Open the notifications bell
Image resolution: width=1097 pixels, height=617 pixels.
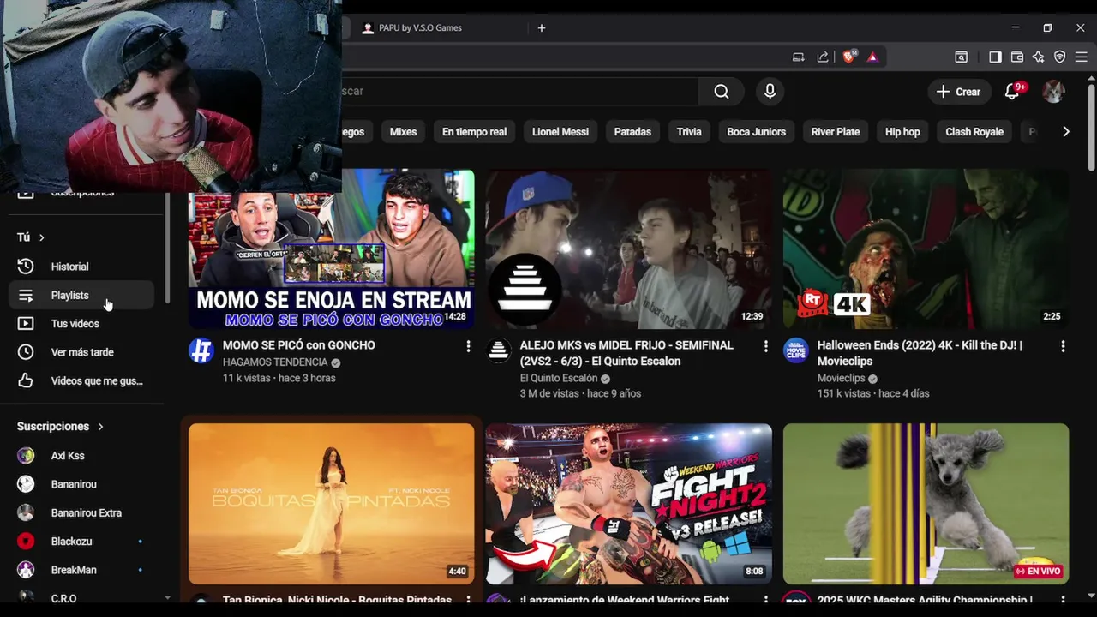point(1012,92)
